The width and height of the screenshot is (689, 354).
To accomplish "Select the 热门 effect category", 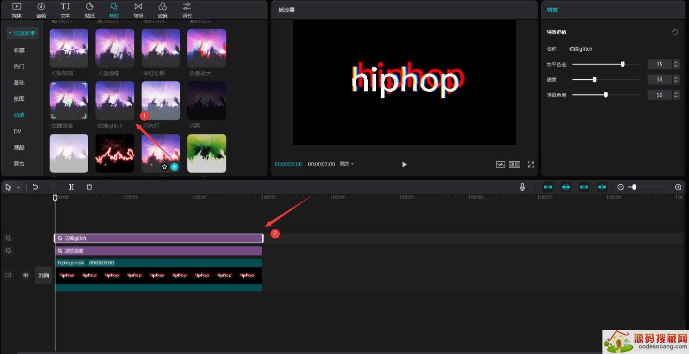I will pyautogui.click(x=19, y=66).
